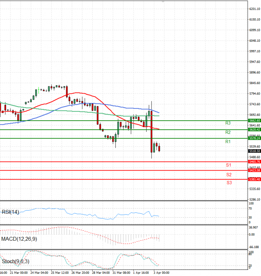The height and width of the screenshot is (276, 261).
Task: Select the R1 resistance label
Action: 228,142
